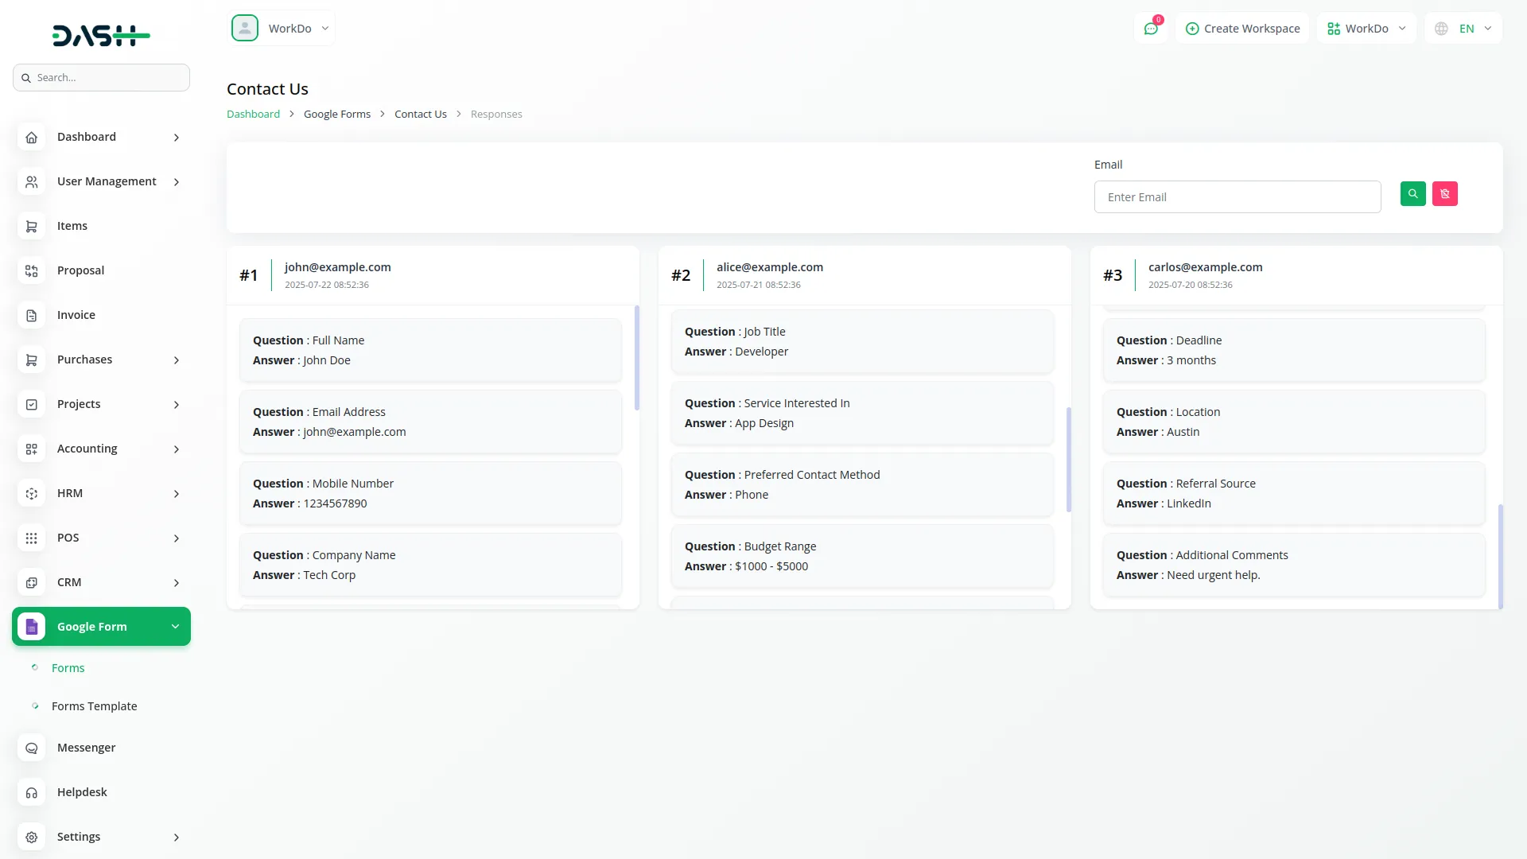Click the Helpdesk headset icon
Screen dimensions: 1527x859
pyautogui.click(x=31, y=792)
